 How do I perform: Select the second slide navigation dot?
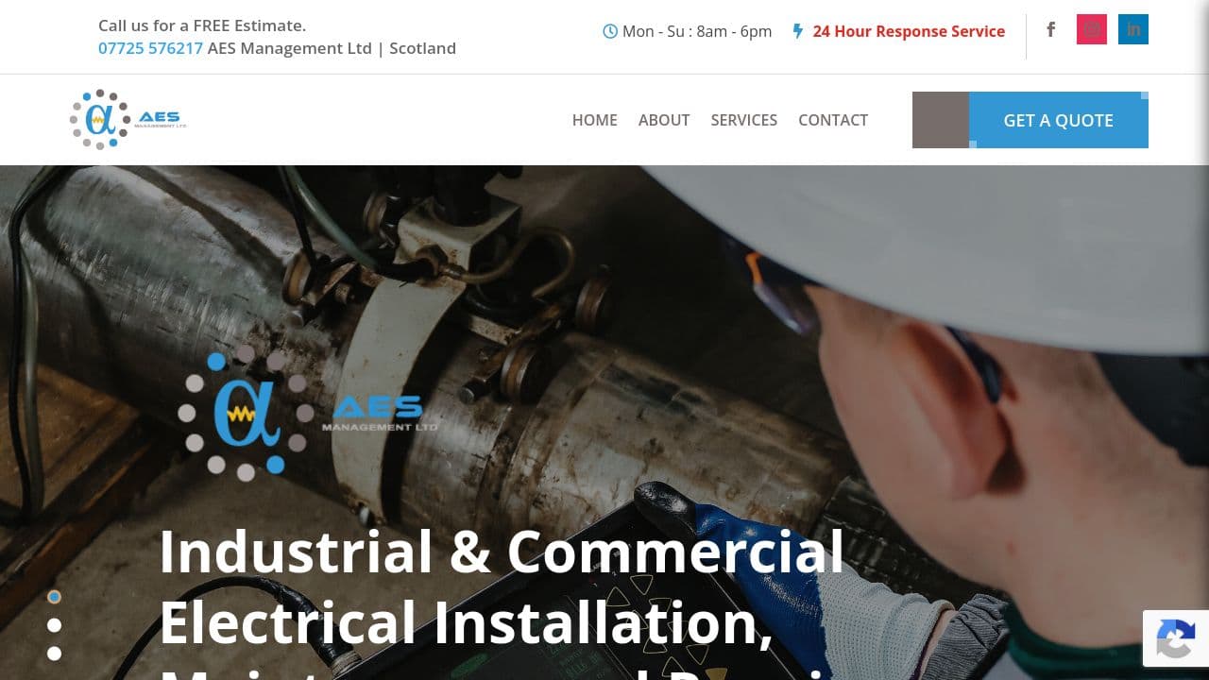click(54, 625)
